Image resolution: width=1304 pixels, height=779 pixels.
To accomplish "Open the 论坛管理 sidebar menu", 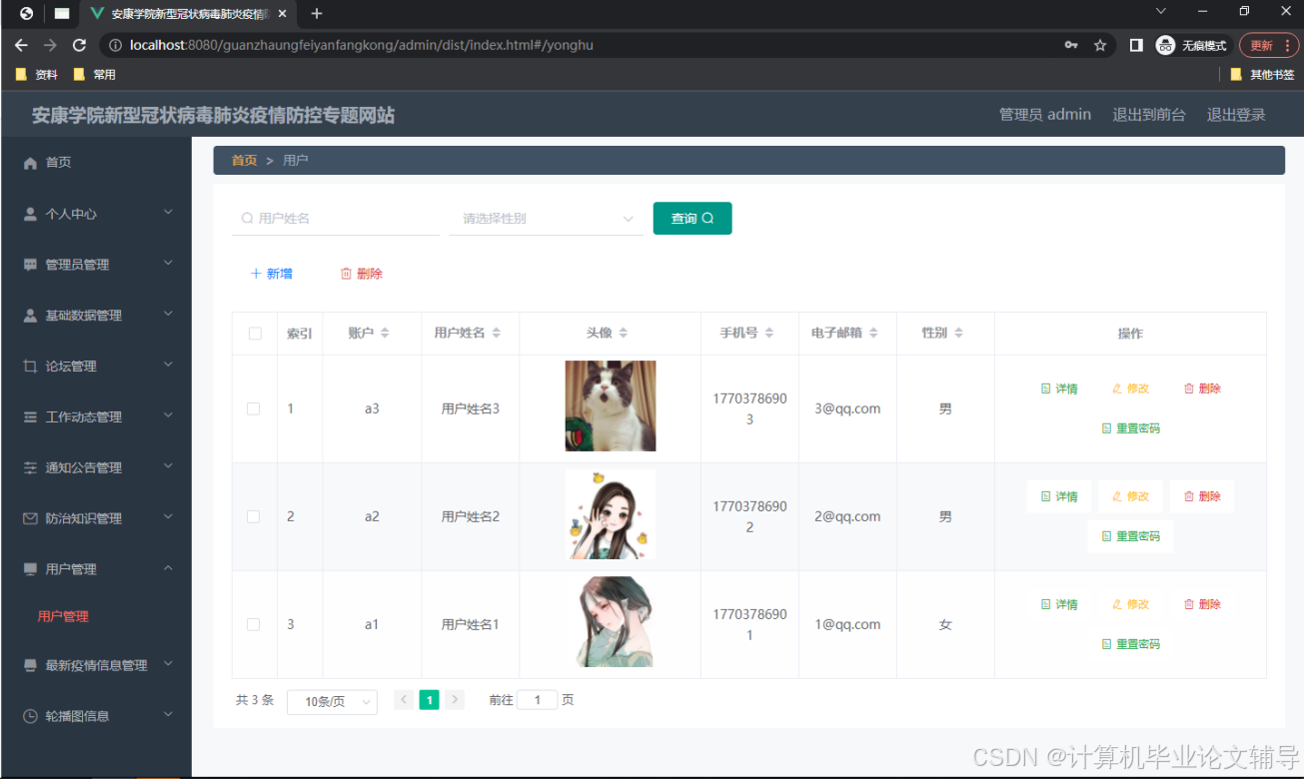I will coord(95,365).
